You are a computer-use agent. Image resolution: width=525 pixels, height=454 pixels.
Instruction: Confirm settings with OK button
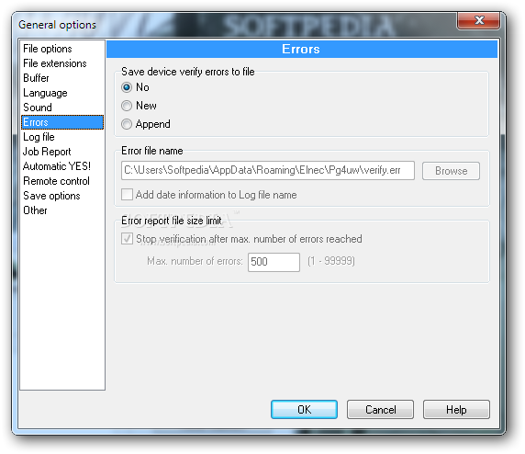pos(304,409)
